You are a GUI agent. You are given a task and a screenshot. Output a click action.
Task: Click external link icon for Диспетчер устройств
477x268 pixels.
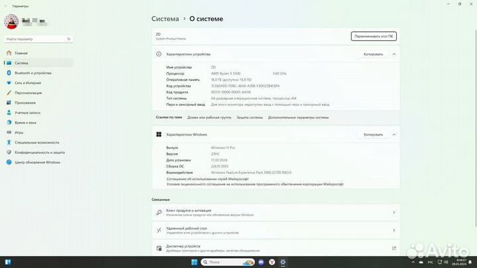coord(394,248)
